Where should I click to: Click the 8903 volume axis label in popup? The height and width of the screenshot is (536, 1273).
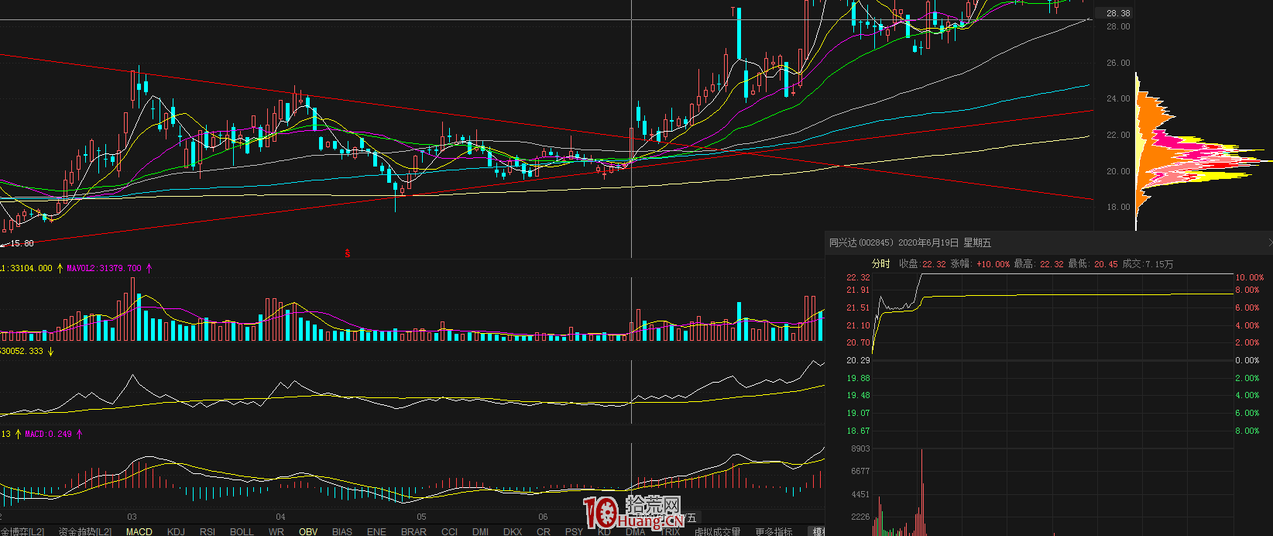[x=860, y=449]
